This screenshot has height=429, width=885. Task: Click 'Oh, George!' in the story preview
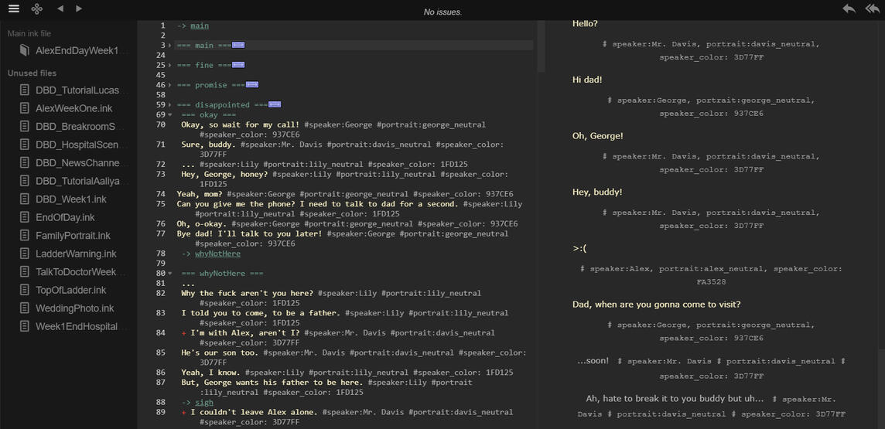pyautogui.click(x=598, y=136)
